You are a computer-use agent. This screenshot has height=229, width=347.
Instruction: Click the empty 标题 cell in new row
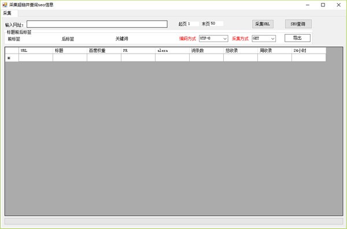[70, 58]
